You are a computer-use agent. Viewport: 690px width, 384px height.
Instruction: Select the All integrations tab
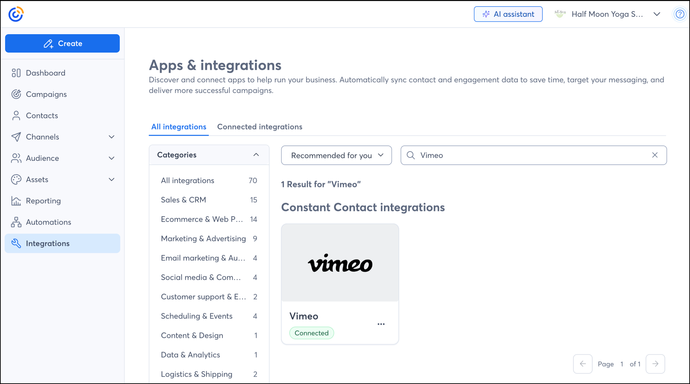pos(179,127)
